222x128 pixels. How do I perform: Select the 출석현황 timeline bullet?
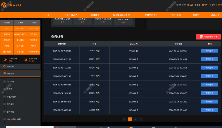[x=5, y=112]
